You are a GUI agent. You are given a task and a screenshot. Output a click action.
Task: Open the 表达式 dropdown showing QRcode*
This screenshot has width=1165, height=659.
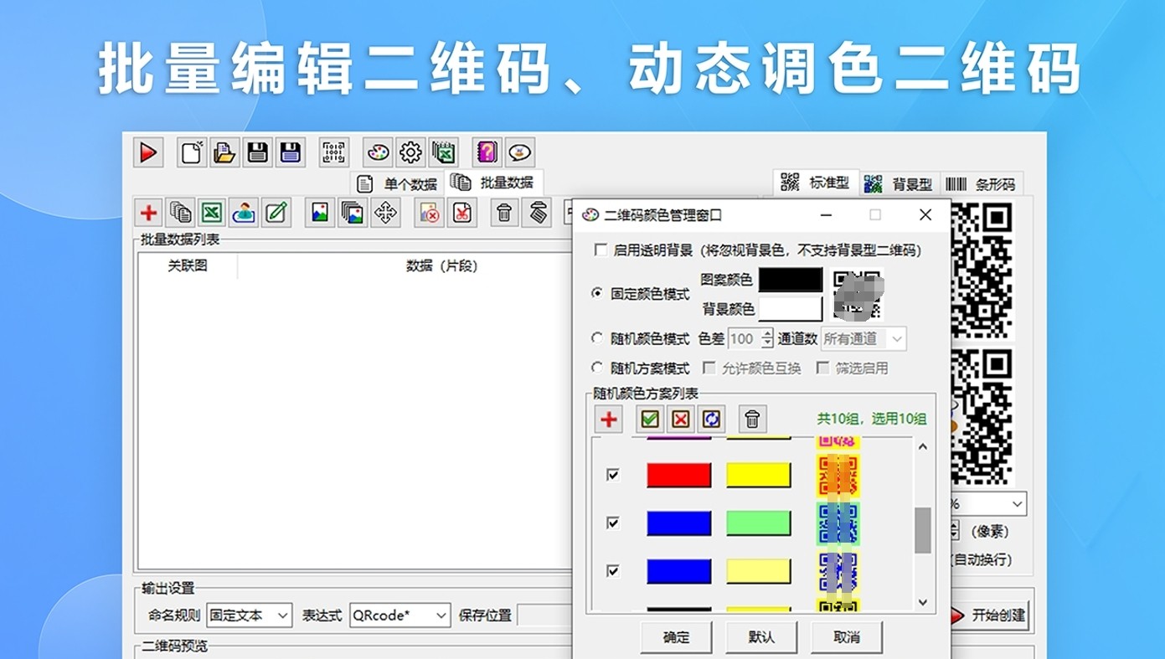pyautogui.click(x=400, y=615)
